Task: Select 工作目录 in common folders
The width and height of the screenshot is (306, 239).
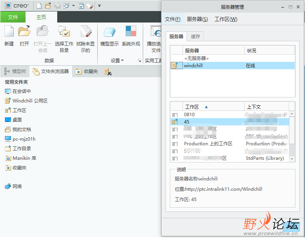Action: point(18,149)
